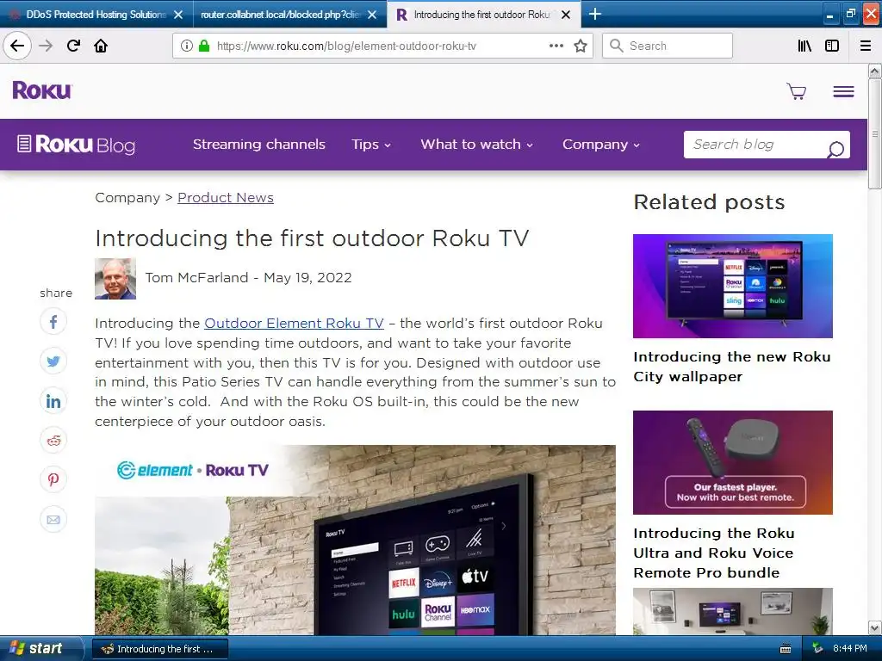Viewport: 882px width, 661px height.
Task: Click the Related posts heading
Action: pos(709,202)
